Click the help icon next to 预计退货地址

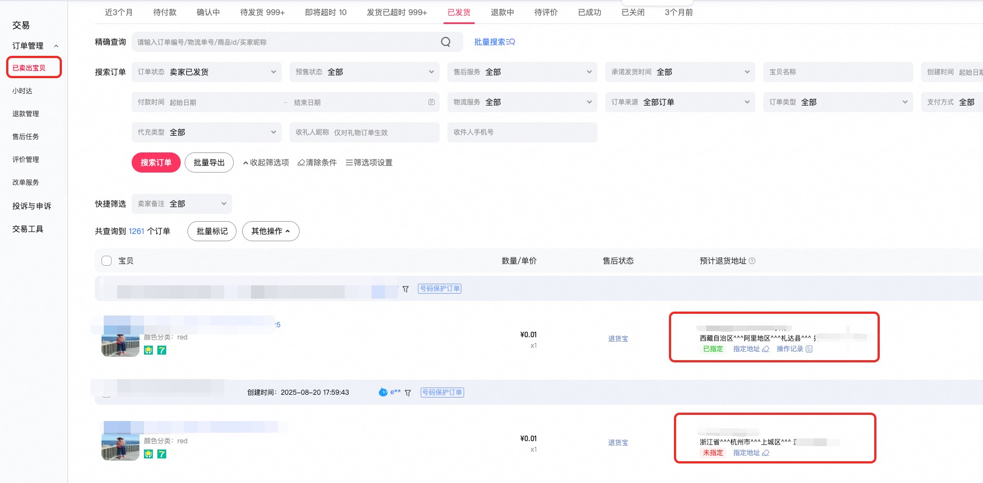[x=752, y=261]
